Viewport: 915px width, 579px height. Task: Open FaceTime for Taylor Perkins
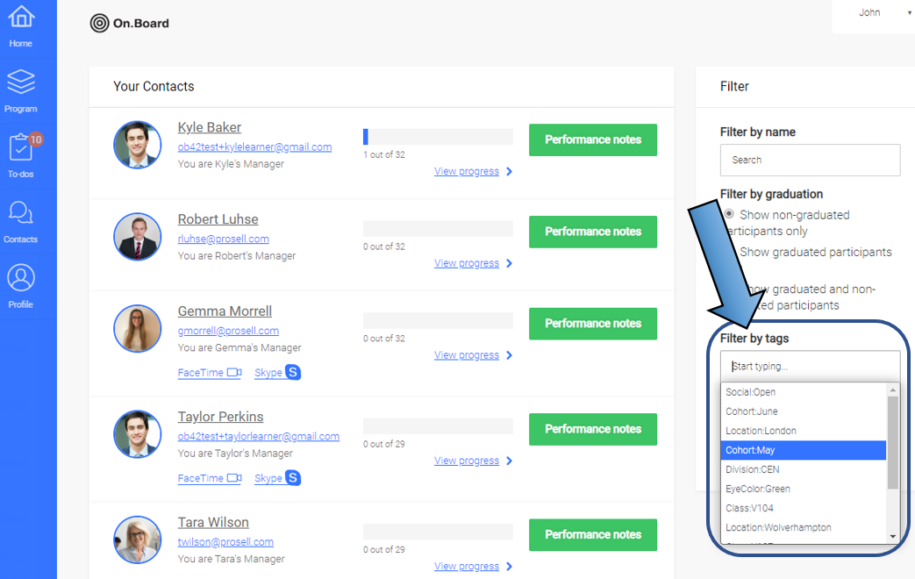click(x=209, y=478)
